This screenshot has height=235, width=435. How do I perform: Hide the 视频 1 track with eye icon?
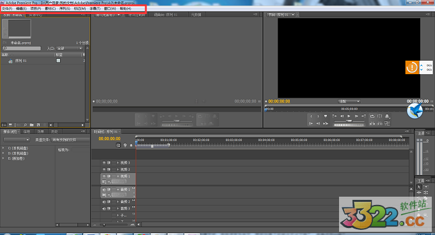[x=104, y=176]
